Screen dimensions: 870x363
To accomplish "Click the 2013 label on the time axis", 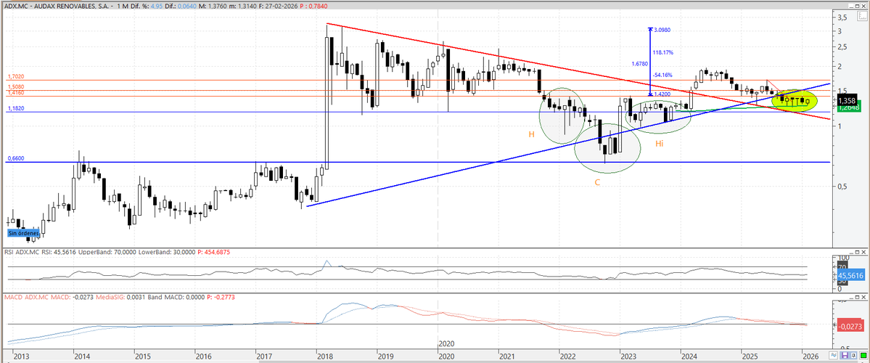I will coord(20,355).
